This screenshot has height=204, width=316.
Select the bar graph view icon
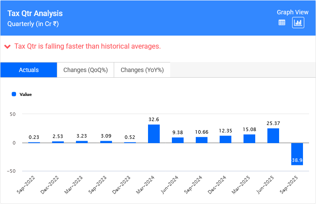tap(298, 23)
